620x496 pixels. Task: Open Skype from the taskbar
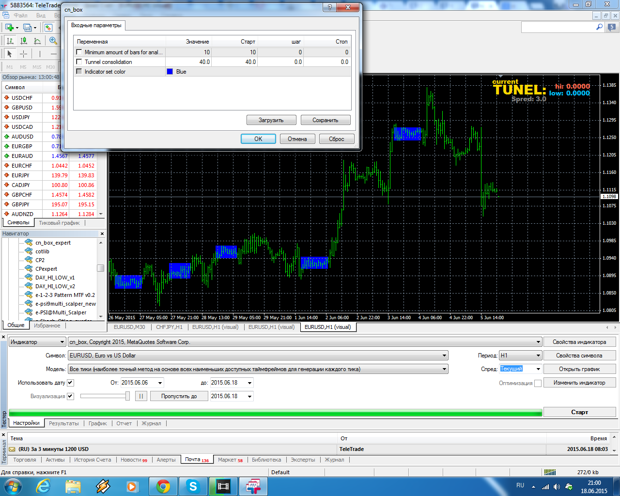193,486
